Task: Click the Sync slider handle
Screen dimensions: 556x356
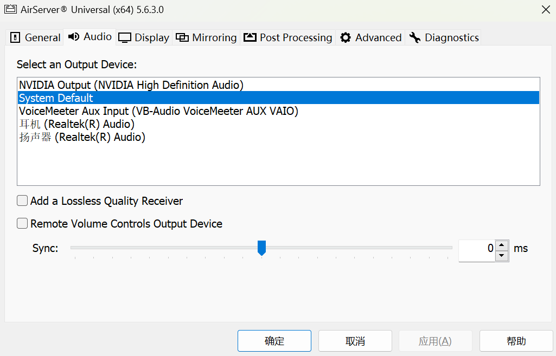Action: [262, 248]
